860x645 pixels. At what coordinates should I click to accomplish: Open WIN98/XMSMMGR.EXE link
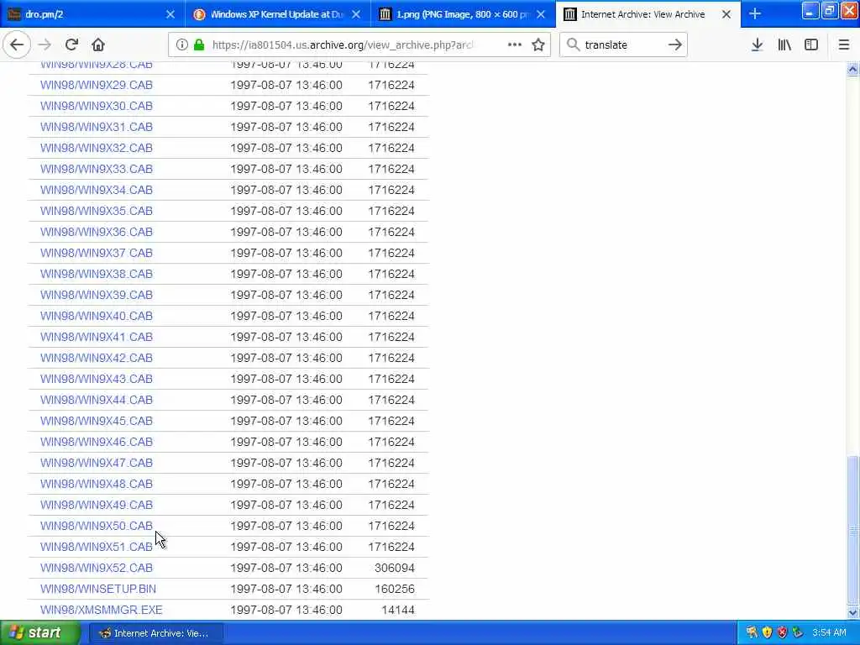pyautogui.click(x=101, y=610)
